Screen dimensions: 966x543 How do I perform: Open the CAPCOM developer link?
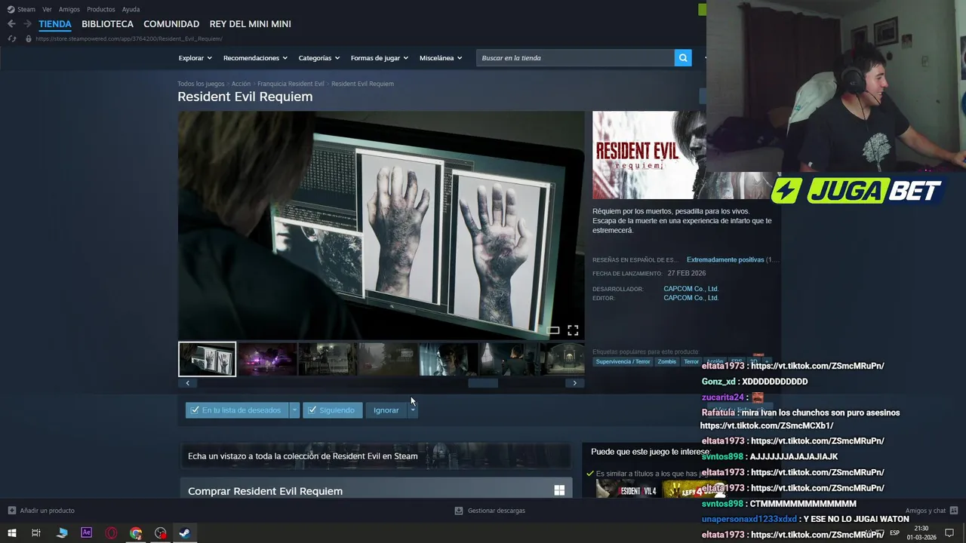coord(691,289)
